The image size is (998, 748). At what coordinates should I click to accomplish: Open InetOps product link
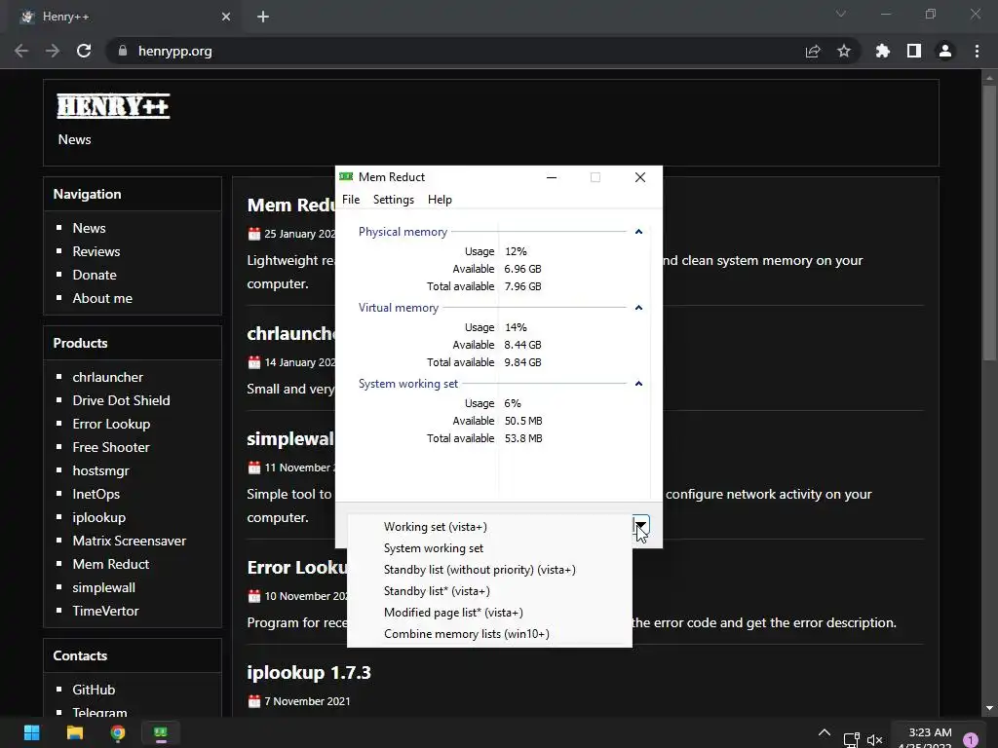click(96, 494)
